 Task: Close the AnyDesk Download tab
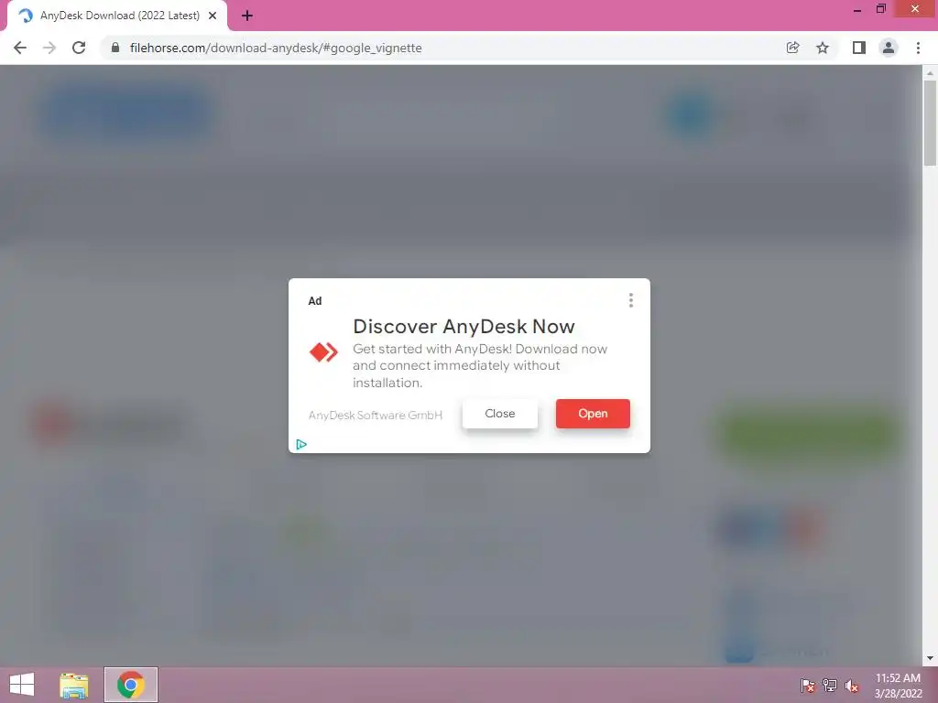(213, 16)
